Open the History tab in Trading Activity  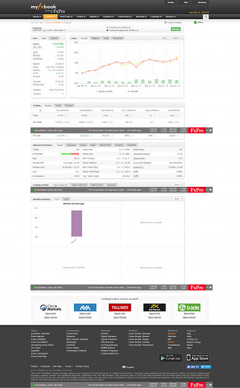coord(97,185)
